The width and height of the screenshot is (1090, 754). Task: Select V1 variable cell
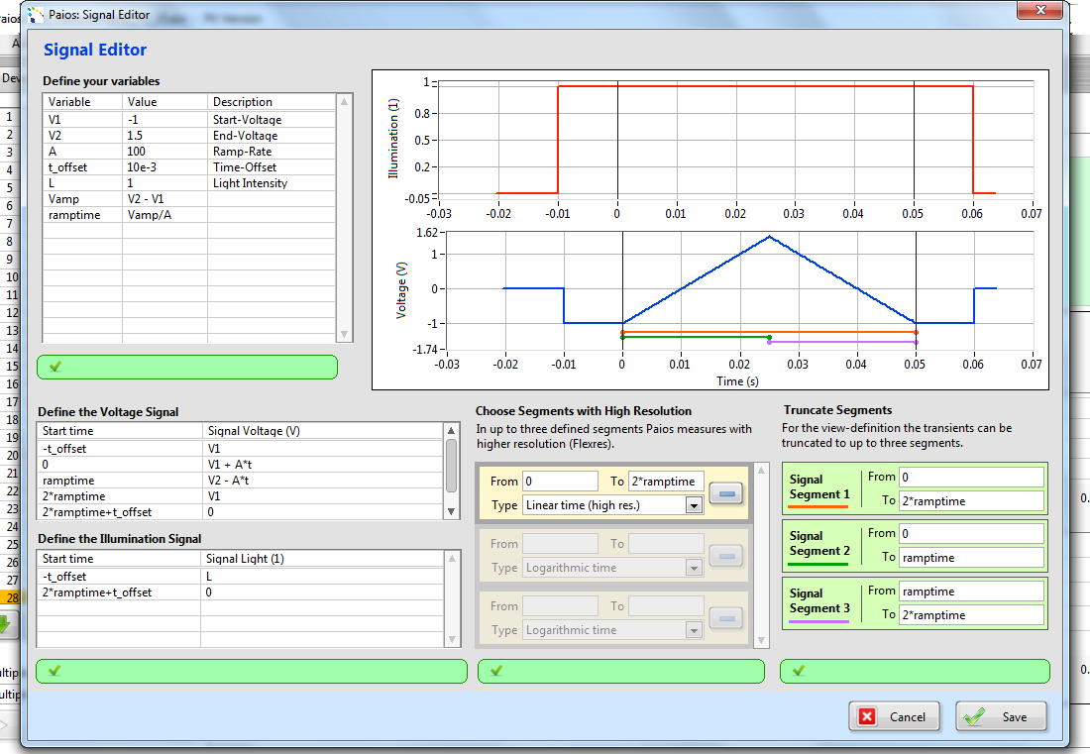point(82,120)
